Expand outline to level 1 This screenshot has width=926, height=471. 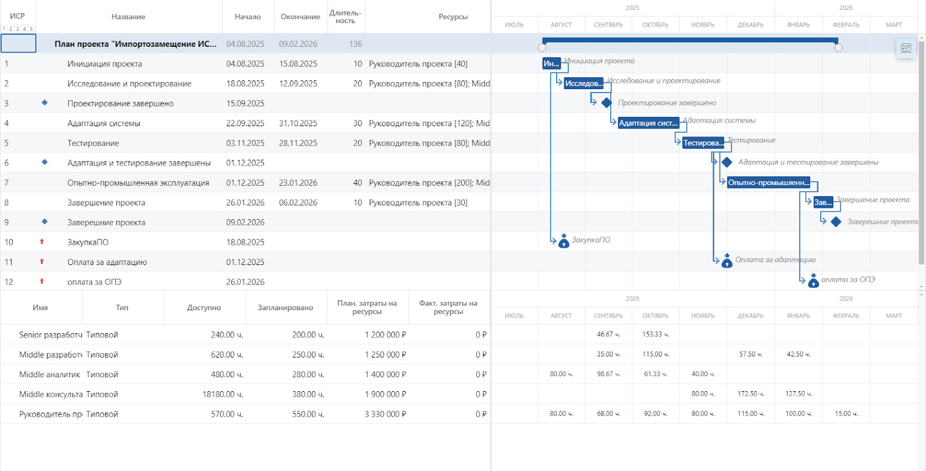[4, 29]
